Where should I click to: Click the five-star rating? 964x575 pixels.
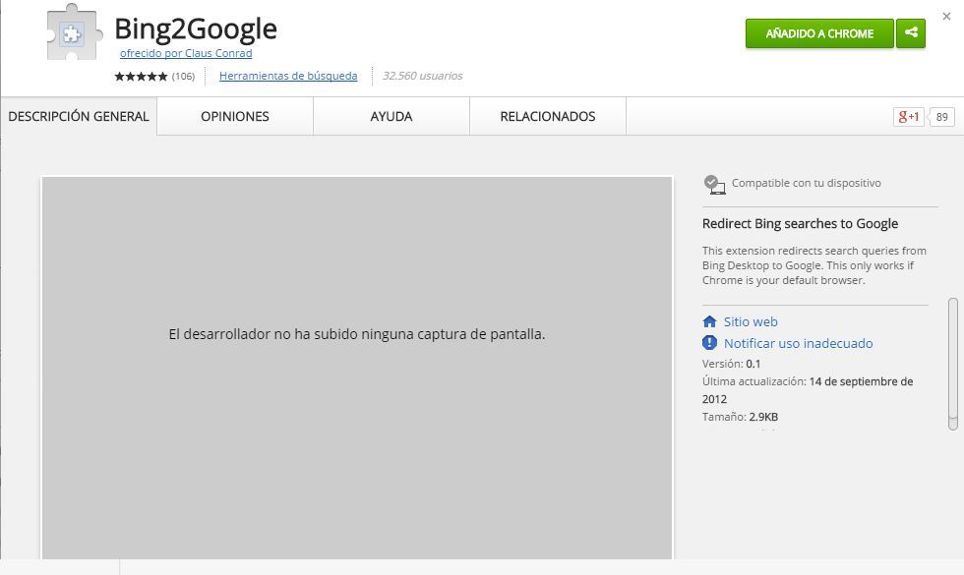(141, 77)
